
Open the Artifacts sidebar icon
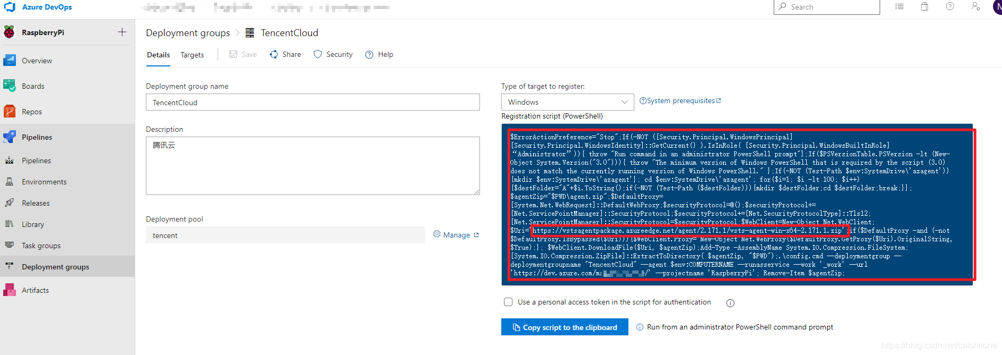(x=9, y=290)
